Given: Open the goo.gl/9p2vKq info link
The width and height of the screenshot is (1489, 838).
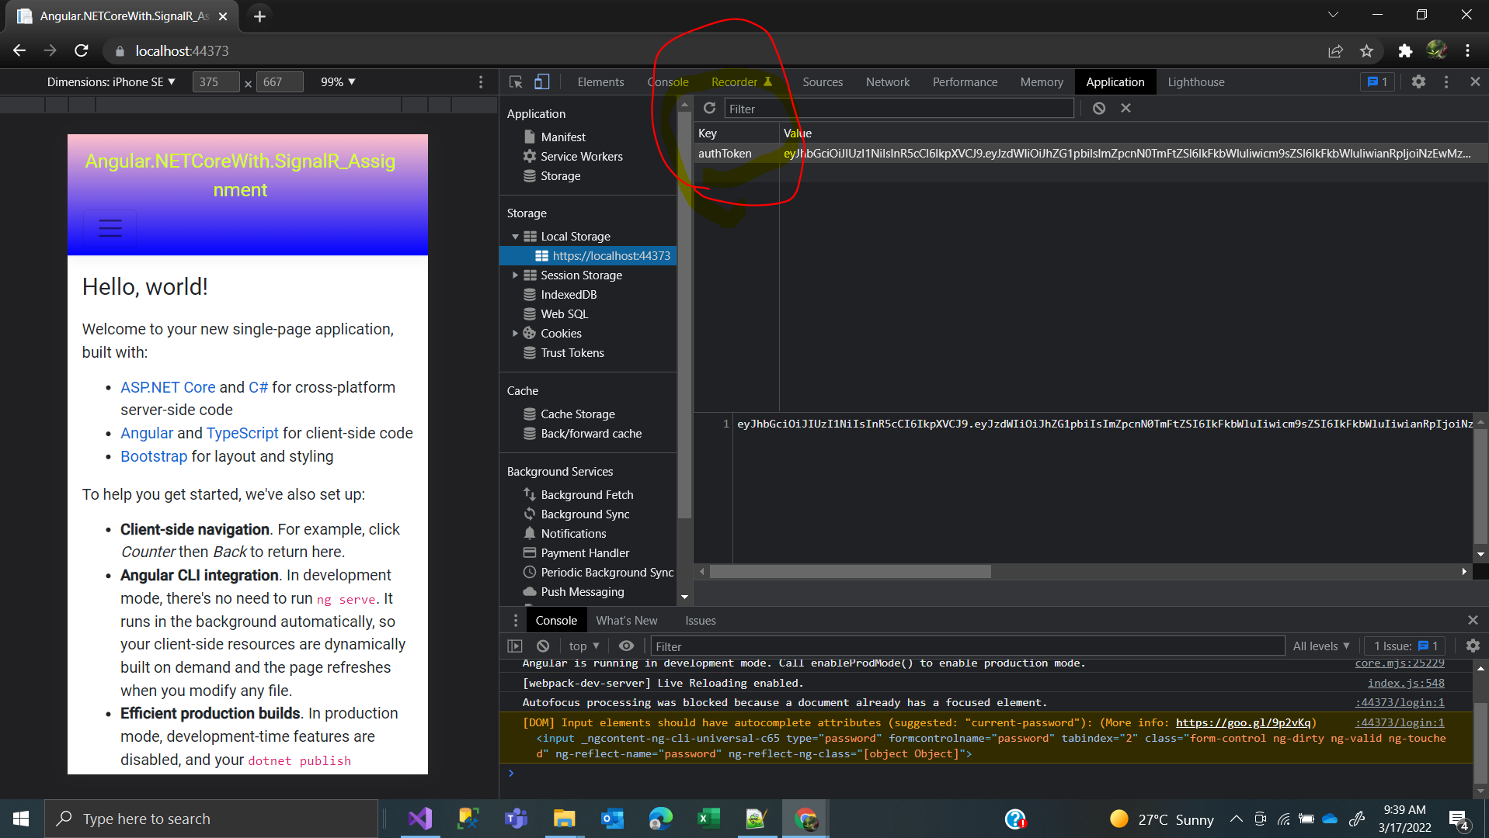Looking at the screenshot, I should pyautogui.click(x=1243, y=722).
